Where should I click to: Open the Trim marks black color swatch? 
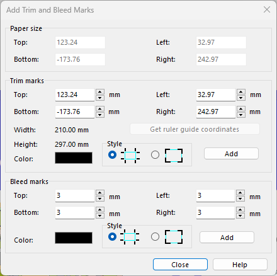(x=74, y=158)
